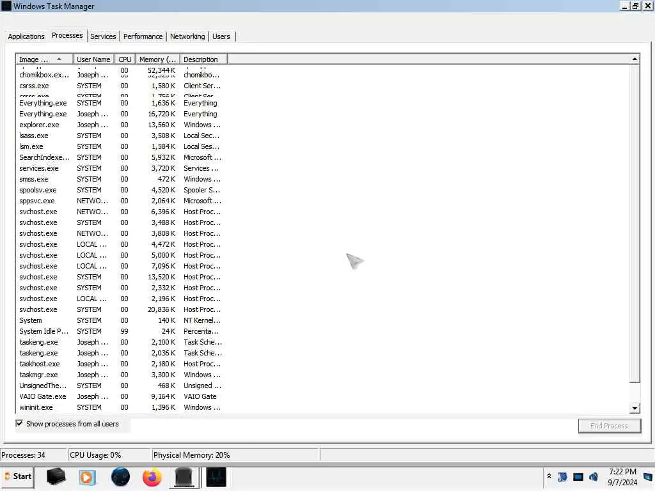The height and width of the screenshot is (491, 655).
Task: Select the System process with 140 K
Action: pyautogui.click(x=120, y=320)
